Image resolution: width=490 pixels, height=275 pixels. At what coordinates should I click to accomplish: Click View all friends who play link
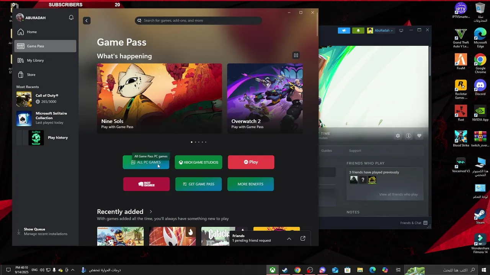[x=399, y=194]
